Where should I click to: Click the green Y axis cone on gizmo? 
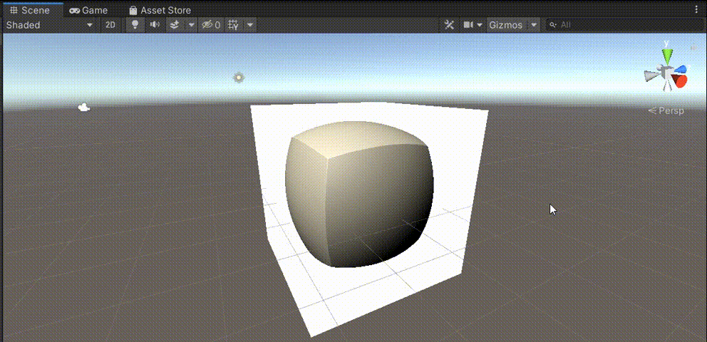pos(666,56)
